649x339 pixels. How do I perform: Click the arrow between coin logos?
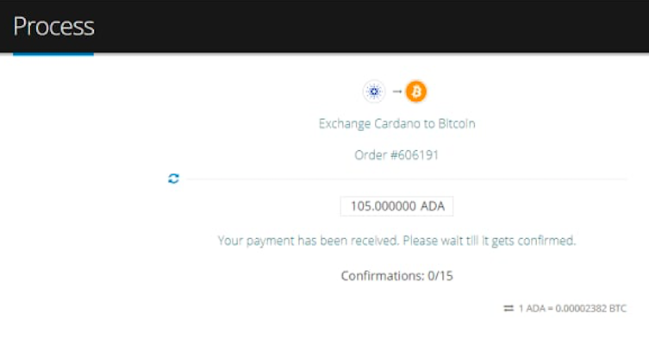click(397, 91)
